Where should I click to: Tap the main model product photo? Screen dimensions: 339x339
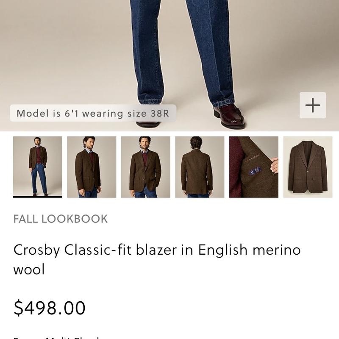(169, 66)
